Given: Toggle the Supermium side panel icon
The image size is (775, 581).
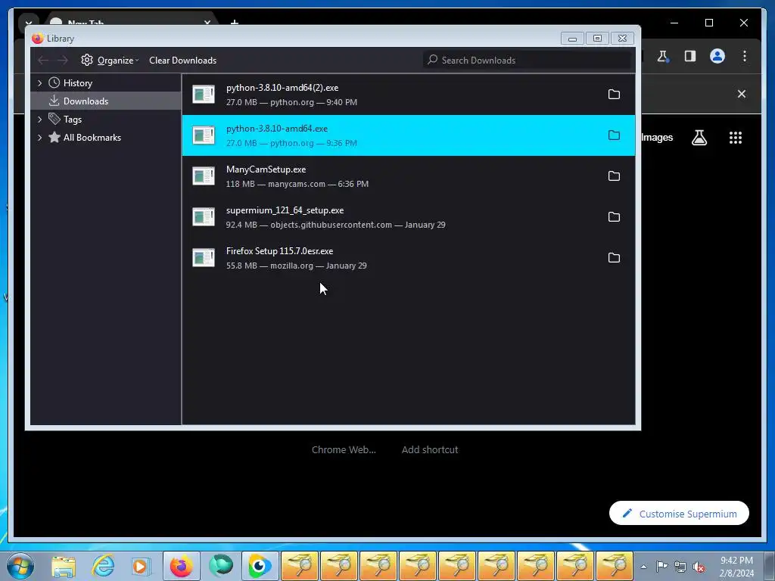Looking at the screenshot, I should coord(690,56).
